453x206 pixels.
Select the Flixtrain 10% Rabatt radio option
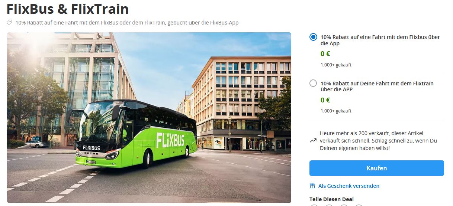click(x=313, y=84)
